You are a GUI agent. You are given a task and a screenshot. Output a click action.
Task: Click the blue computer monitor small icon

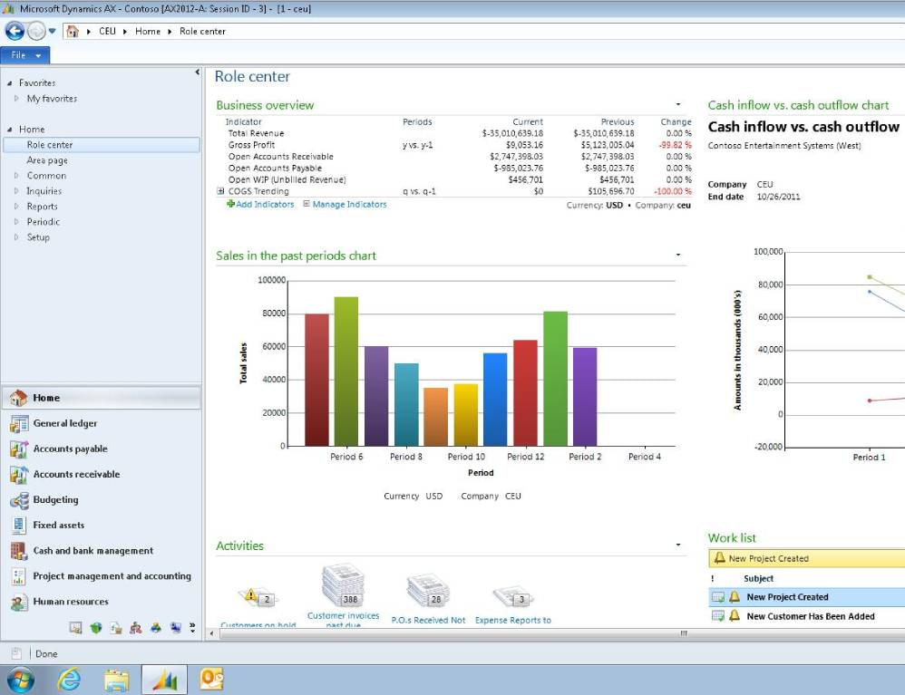tap(176, 628)
